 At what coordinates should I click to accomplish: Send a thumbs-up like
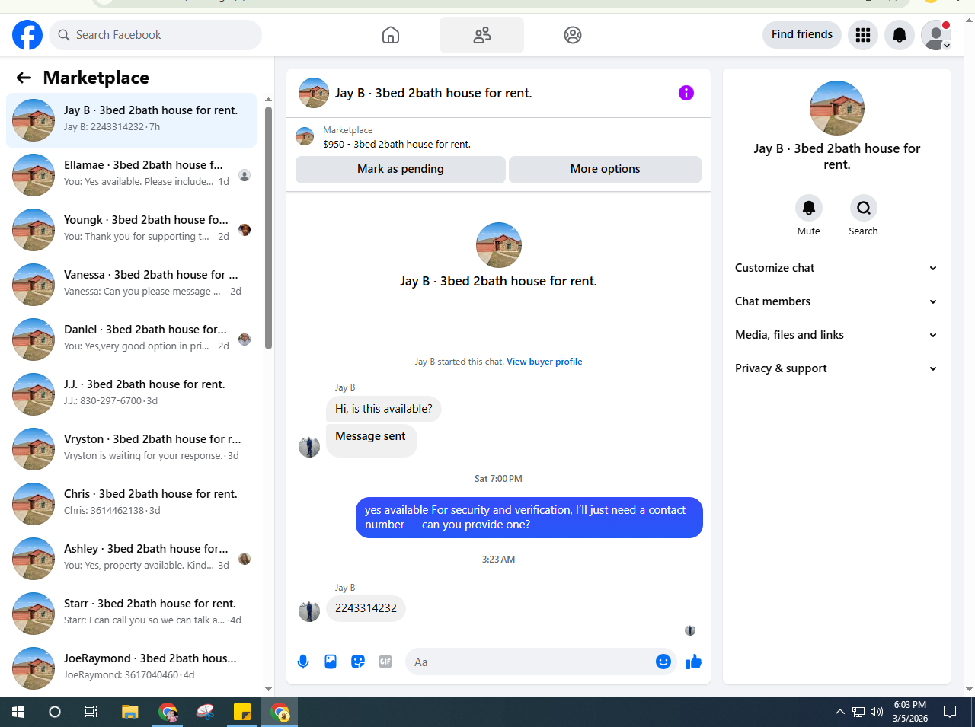pos(694,662)
